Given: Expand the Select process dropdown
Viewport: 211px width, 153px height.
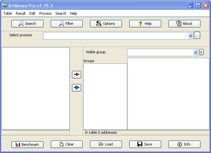Looking at the screenshot, I should tap(191, 36).
